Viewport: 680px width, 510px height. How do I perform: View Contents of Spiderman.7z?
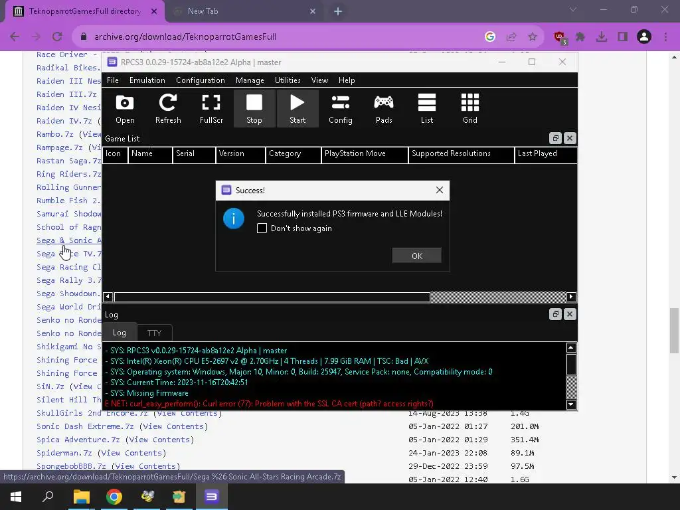point(131,453)
